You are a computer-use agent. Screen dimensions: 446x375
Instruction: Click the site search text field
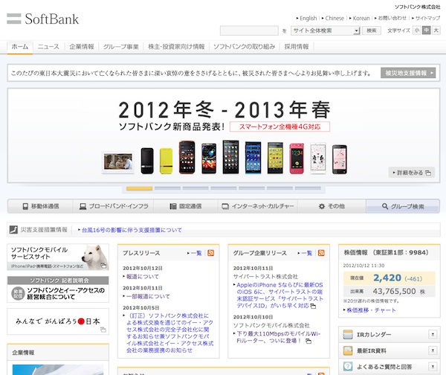pyautogui.click(x=249, y=31)
